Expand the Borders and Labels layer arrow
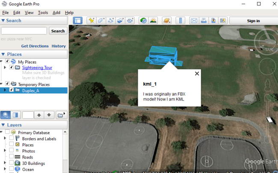This screenshot has width=278, height=173. pos(5,138)
